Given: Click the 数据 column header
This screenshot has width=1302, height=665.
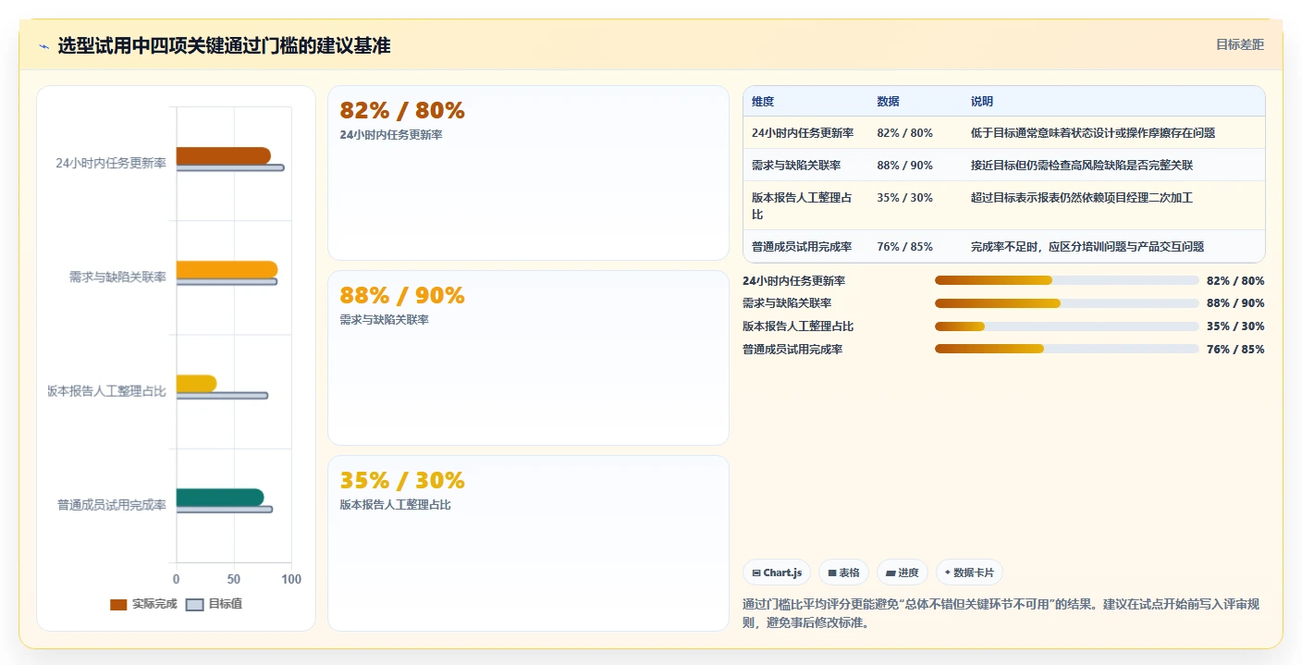Looking at the screenshot, I should point(888,102).
